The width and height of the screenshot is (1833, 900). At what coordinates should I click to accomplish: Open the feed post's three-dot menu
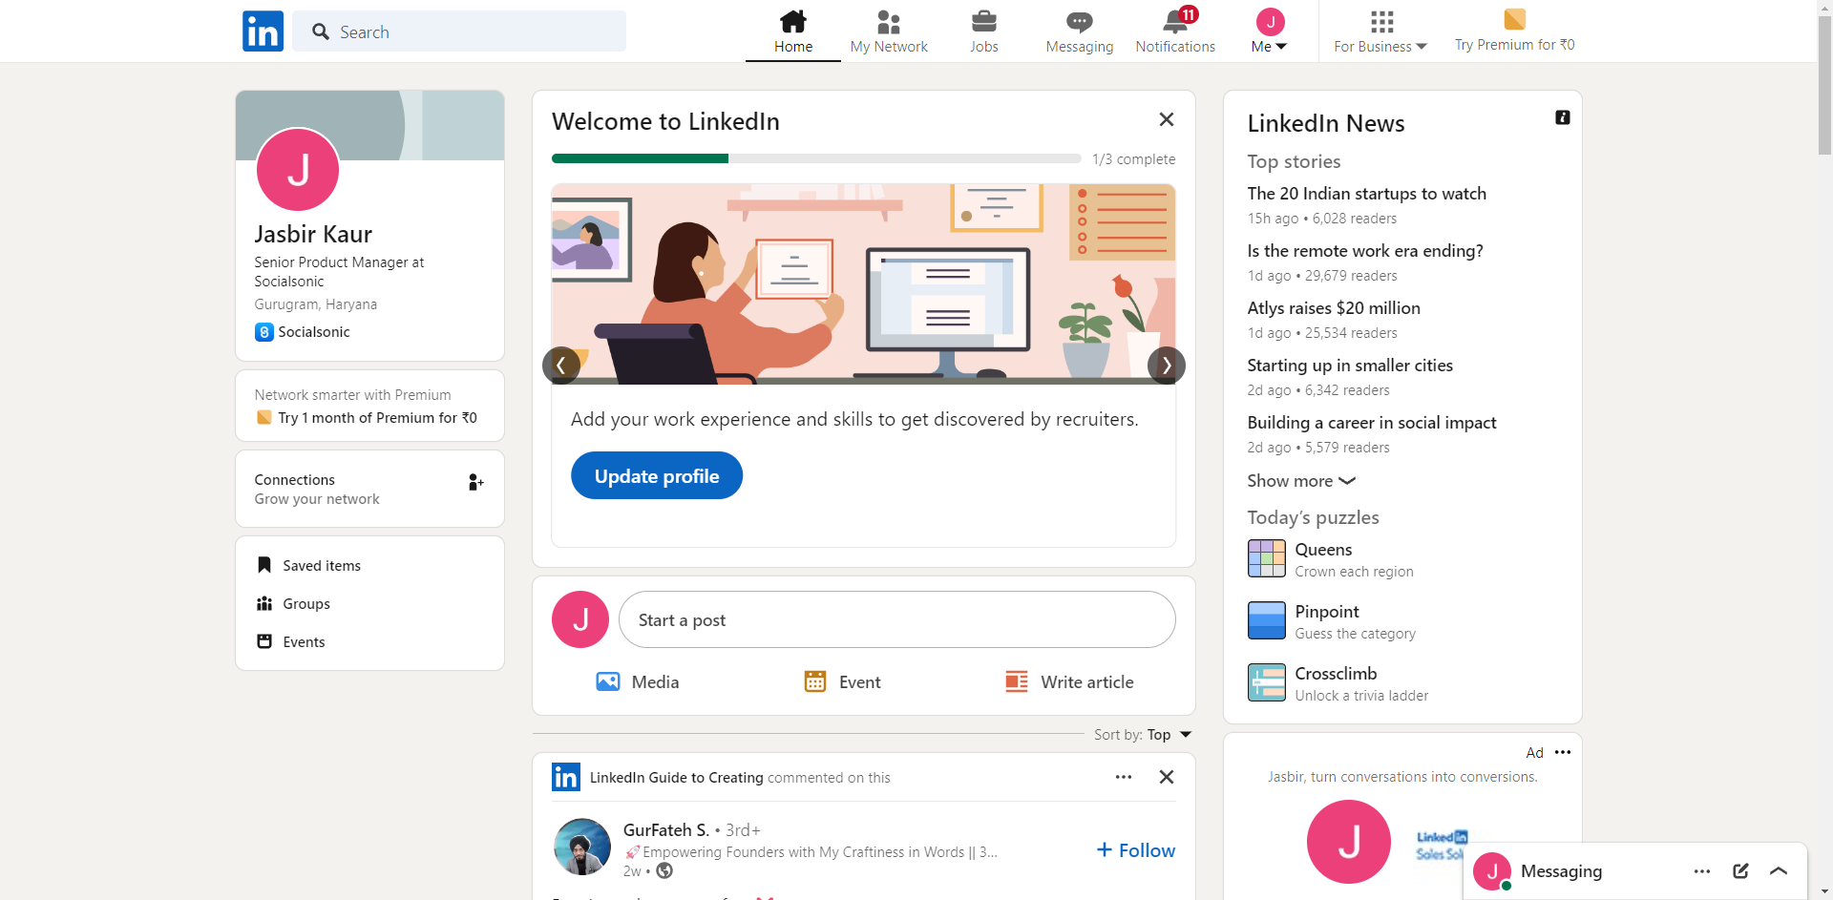tap(1124, 777)
